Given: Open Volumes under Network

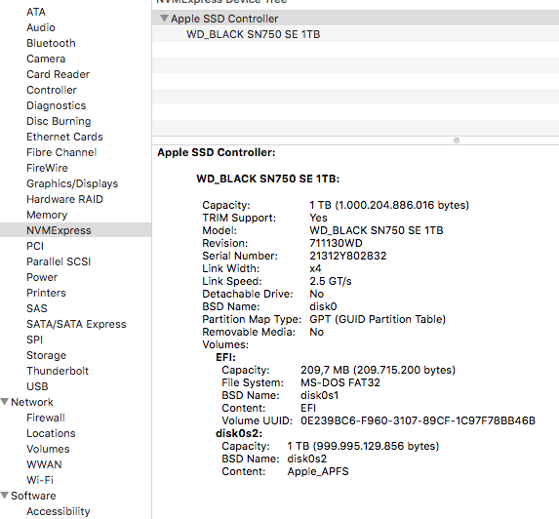Looking at the screenshot, I should 48,449.
